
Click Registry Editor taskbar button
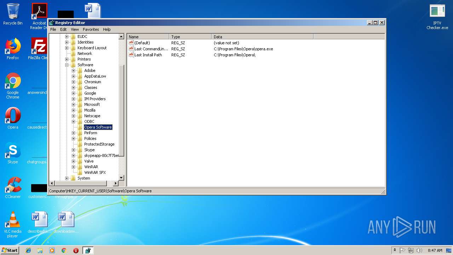tap(88, 250)
